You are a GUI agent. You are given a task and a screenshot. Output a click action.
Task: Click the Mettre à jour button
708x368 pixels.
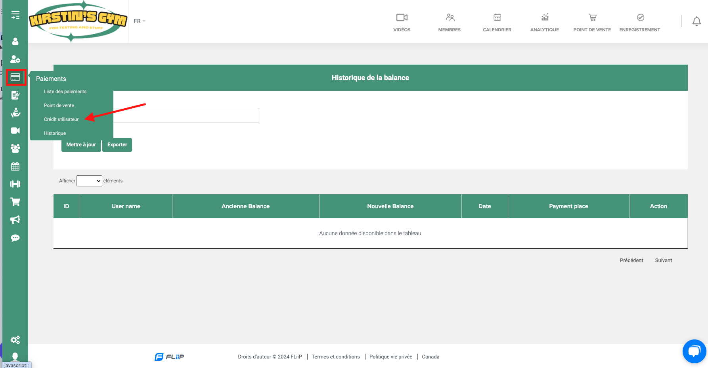click(81, 145)
